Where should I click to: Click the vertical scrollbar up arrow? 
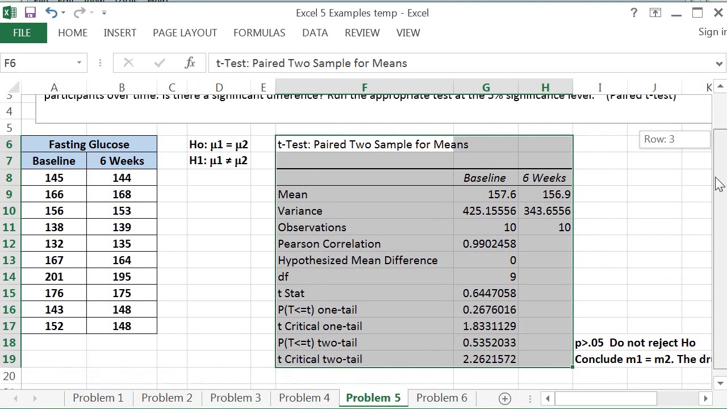coord(720,87)
